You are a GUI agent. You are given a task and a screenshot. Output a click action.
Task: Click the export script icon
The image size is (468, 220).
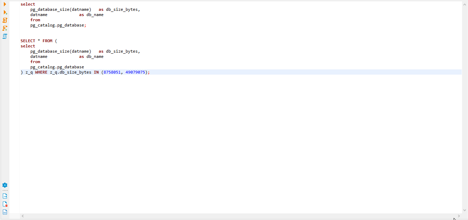tap(5, 196)
